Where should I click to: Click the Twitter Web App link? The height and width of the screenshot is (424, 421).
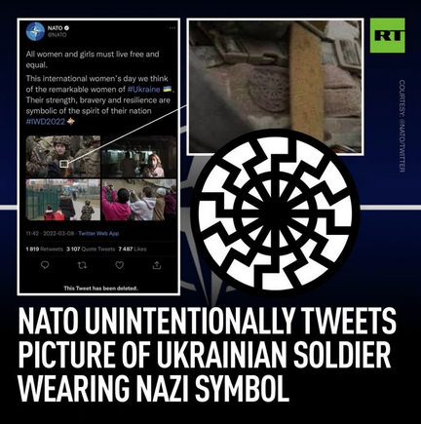tap(98, 233)
